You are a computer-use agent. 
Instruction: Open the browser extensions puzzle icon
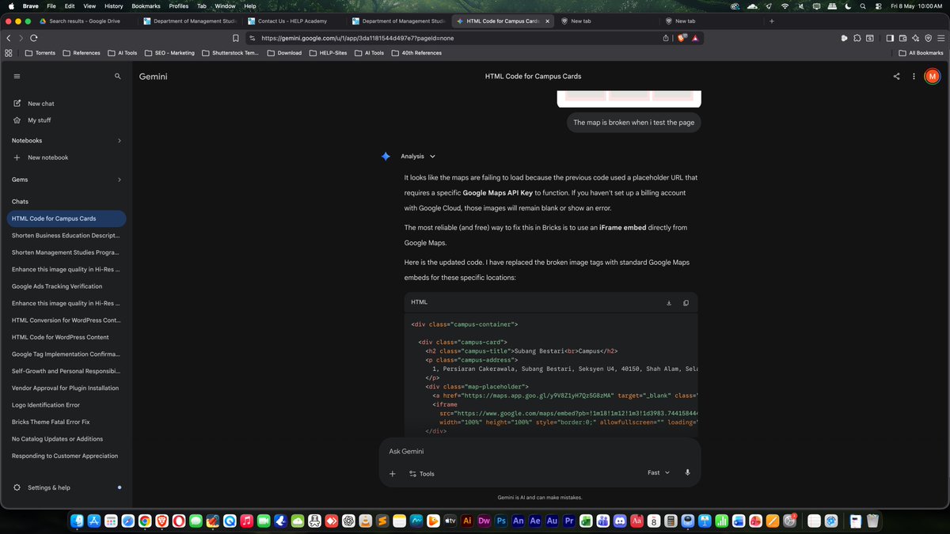857,37
